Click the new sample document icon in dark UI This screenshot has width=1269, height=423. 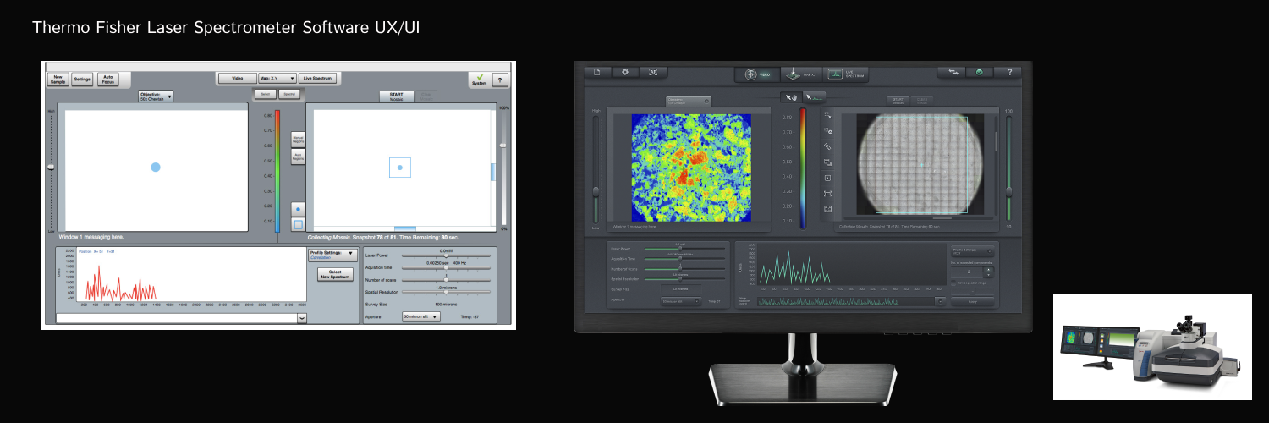[x=596, y=73]
